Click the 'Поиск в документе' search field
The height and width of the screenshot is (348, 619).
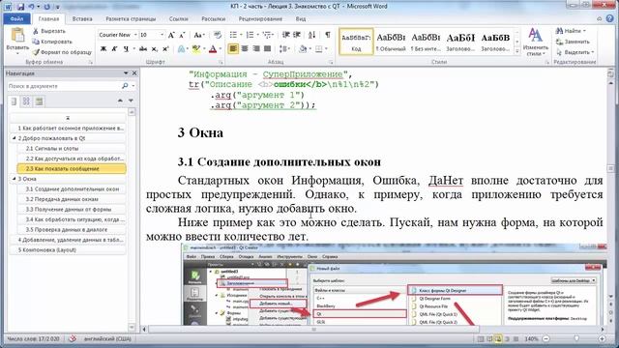pyautogui.click(x=63, y=86)
